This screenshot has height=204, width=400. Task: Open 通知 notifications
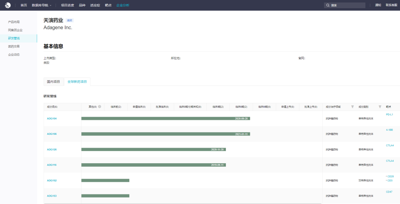coord(378,5)
